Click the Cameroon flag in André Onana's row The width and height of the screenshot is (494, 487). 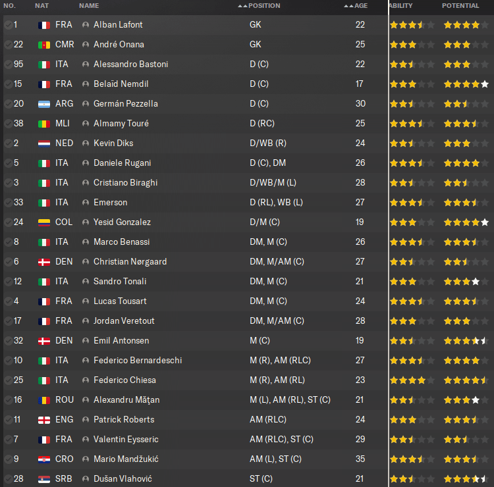tap(44, 45)
